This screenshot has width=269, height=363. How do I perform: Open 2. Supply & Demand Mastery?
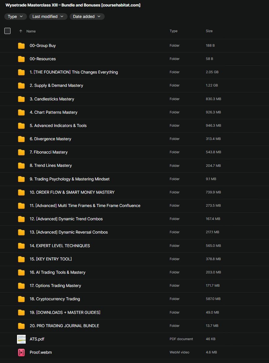tap(56, 86)
